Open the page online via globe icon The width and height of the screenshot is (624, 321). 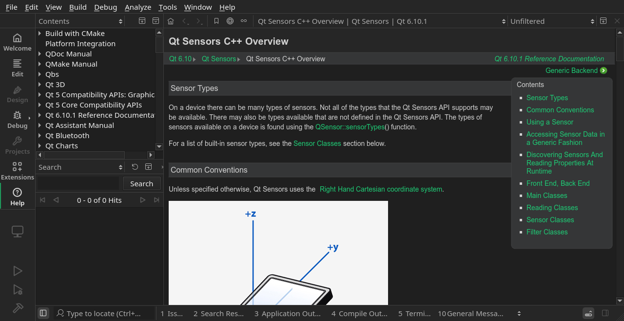[230, 21]
